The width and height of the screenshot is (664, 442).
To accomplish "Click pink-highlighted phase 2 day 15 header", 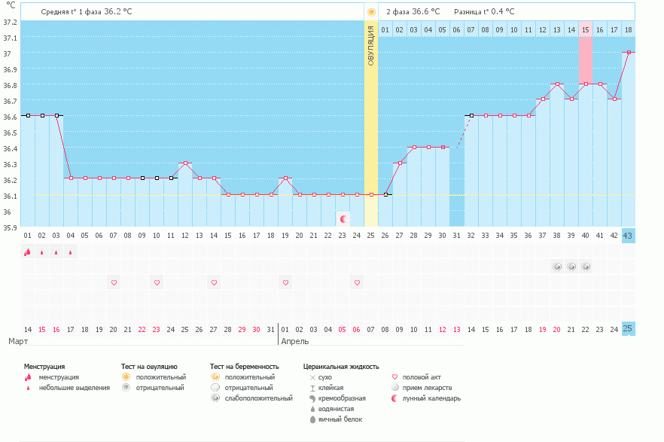I will [x=586, y=30].
